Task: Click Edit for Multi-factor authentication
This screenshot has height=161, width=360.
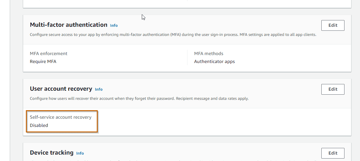Action: (333, 26)
